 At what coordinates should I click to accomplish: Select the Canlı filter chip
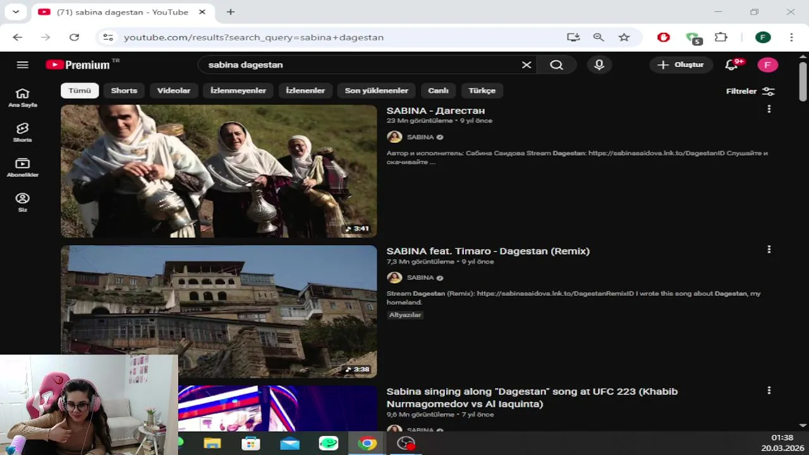438,90
